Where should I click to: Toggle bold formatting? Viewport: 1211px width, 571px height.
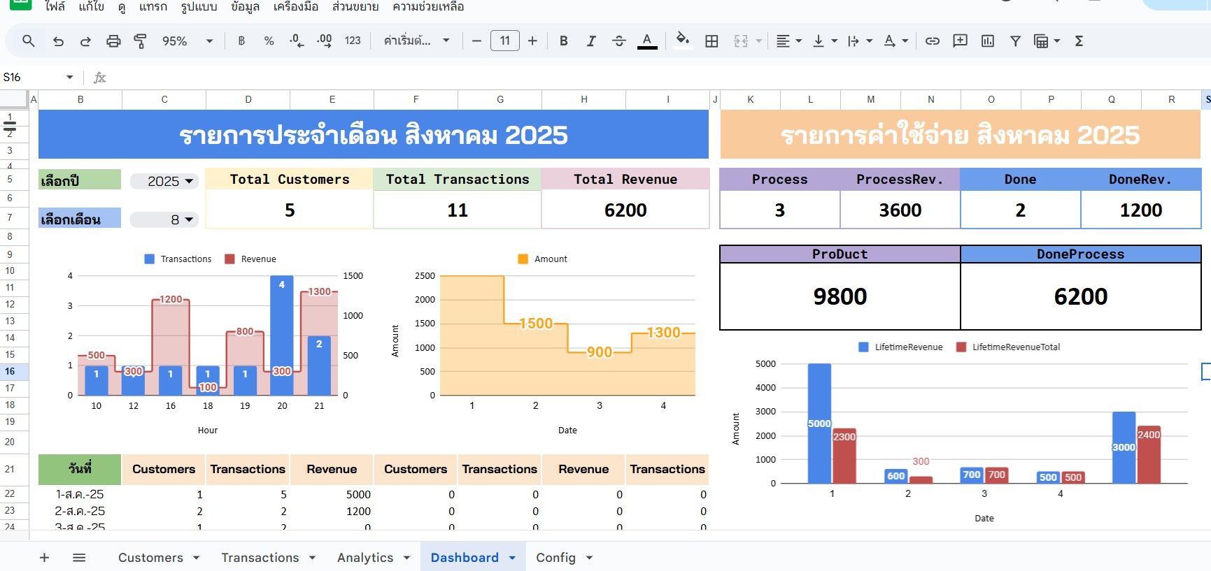pyautogui.click(x=563, y=41)
